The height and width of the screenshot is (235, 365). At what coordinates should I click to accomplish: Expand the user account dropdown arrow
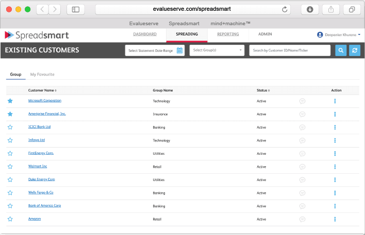pos(359,34)
